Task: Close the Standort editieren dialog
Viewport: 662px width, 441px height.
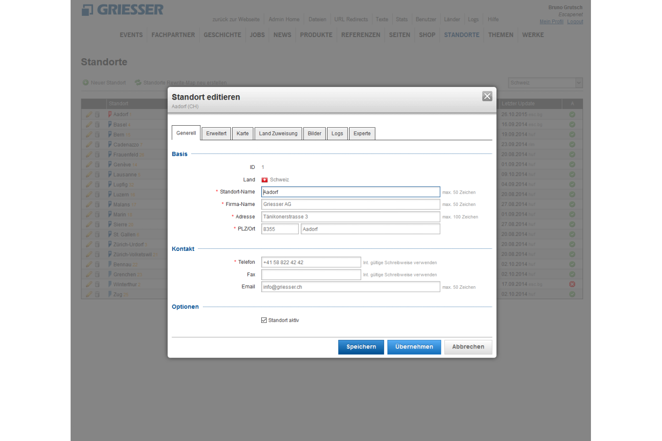Action: pyautogui.click(x=487, y=96)
